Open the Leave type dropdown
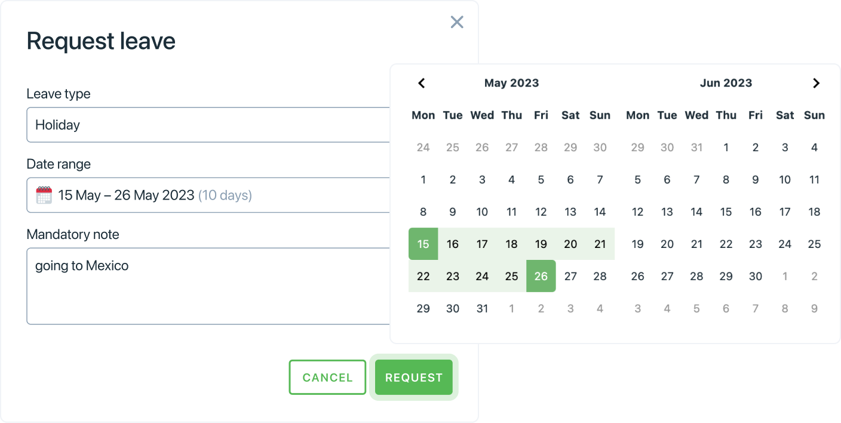 [208, 125]
